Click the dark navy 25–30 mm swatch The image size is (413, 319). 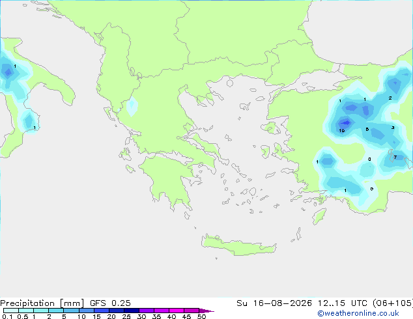pos(132,311)
